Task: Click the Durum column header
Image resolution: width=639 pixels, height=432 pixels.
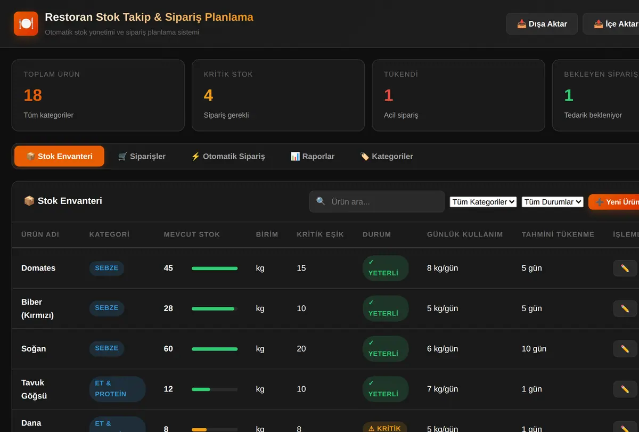Action: tap(377, 234)
